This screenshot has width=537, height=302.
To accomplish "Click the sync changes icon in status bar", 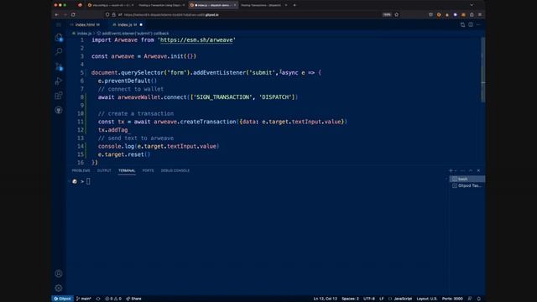I will (x=98, y=299).
